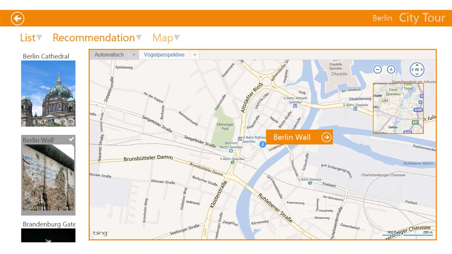Click U-Bahn-Altstadt Spandau station icon
Viewport: 452px width, 254px height.
click(295, 106)
